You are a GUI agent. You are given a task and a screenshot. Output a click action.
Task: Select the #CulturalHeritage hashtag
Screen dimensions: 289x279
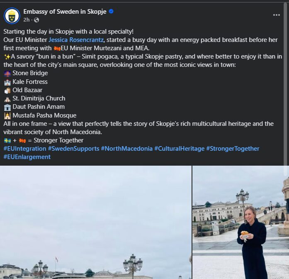point(179,149)
